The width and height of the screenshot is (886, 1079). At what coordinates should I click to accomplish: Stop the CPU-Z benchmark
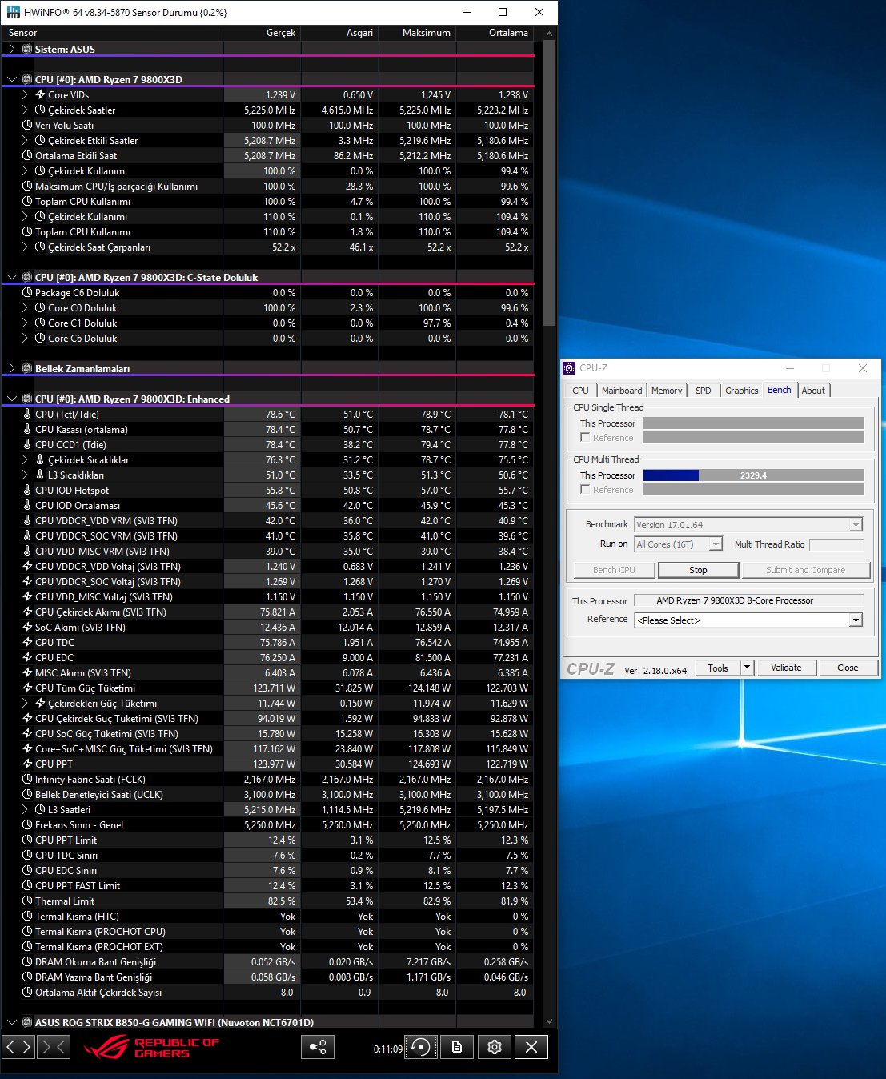(x=698, y=570)
